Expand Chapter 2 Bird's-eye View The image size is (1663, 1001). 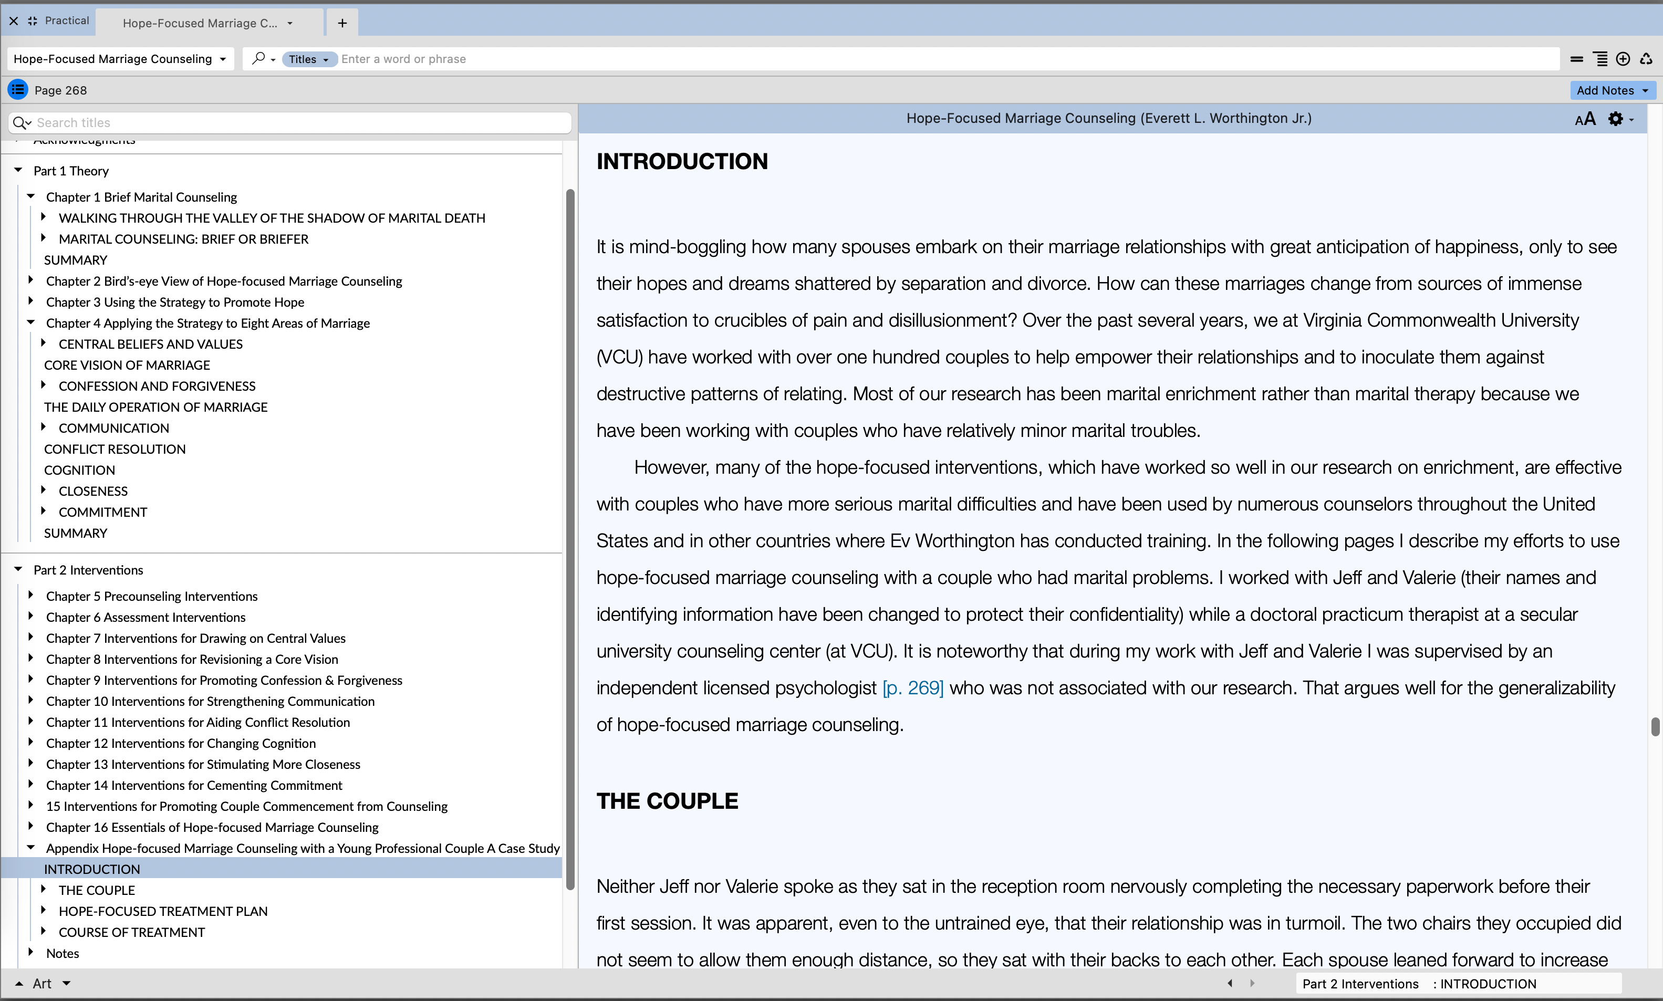coord(31,280)
